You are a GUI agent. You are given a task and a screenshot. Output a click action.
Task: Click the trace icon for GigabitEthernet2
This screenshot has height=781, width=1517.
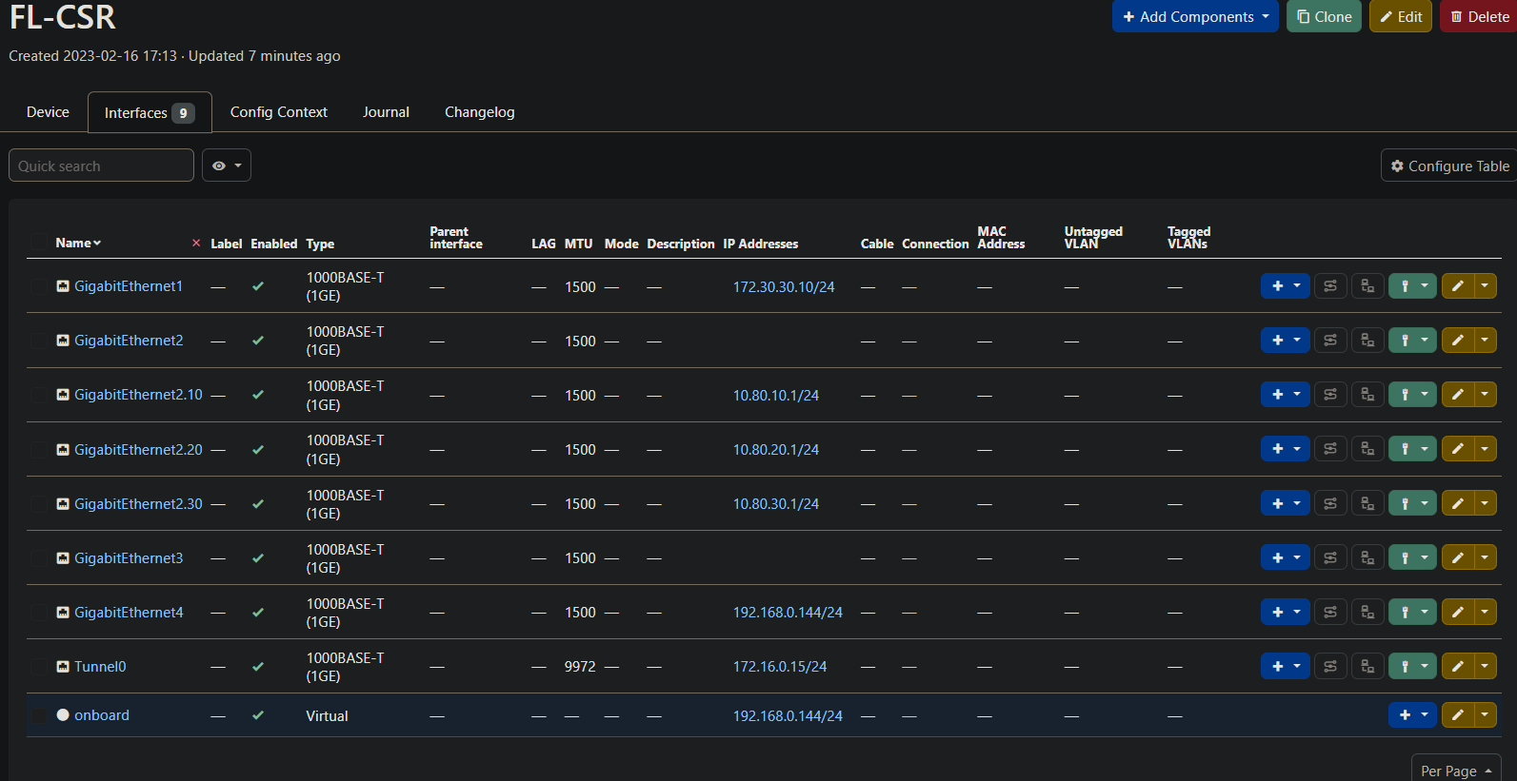[x=1330, y=341]
